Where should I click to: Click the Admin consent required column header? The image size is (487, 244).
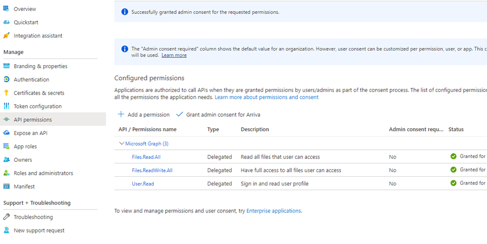coord(416,129)
